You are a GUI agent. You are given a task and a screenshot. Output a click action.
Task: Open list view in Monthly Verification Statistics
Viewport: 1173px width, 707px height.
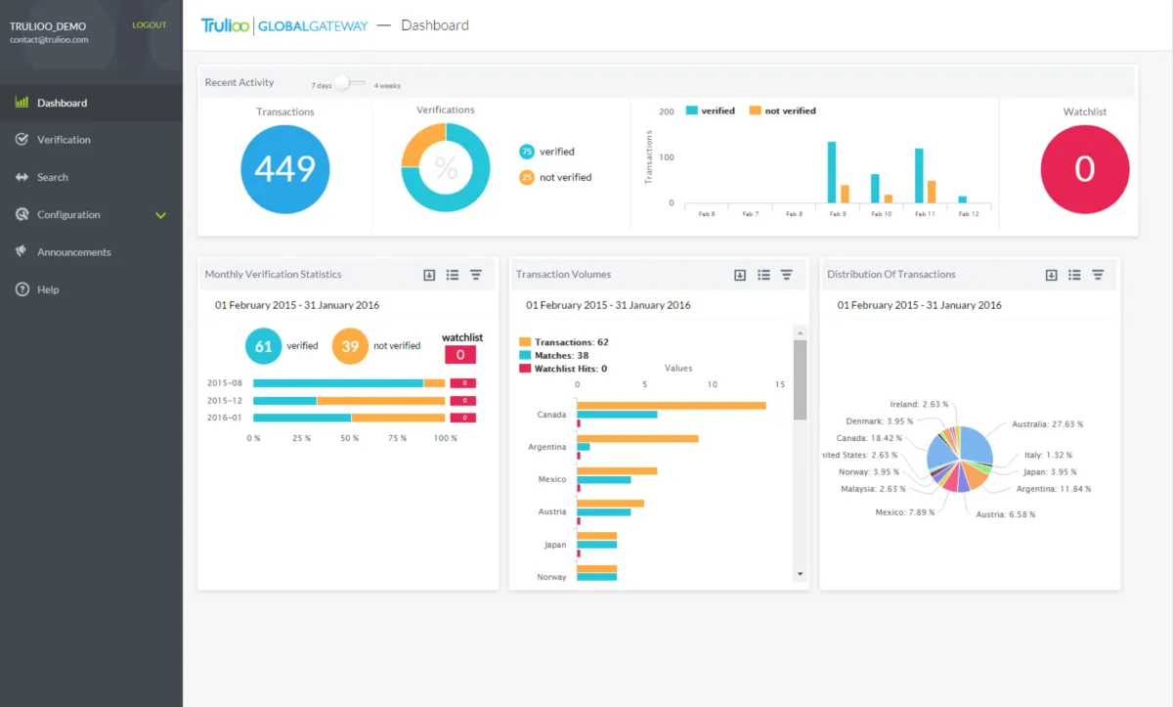click(453, 275)
